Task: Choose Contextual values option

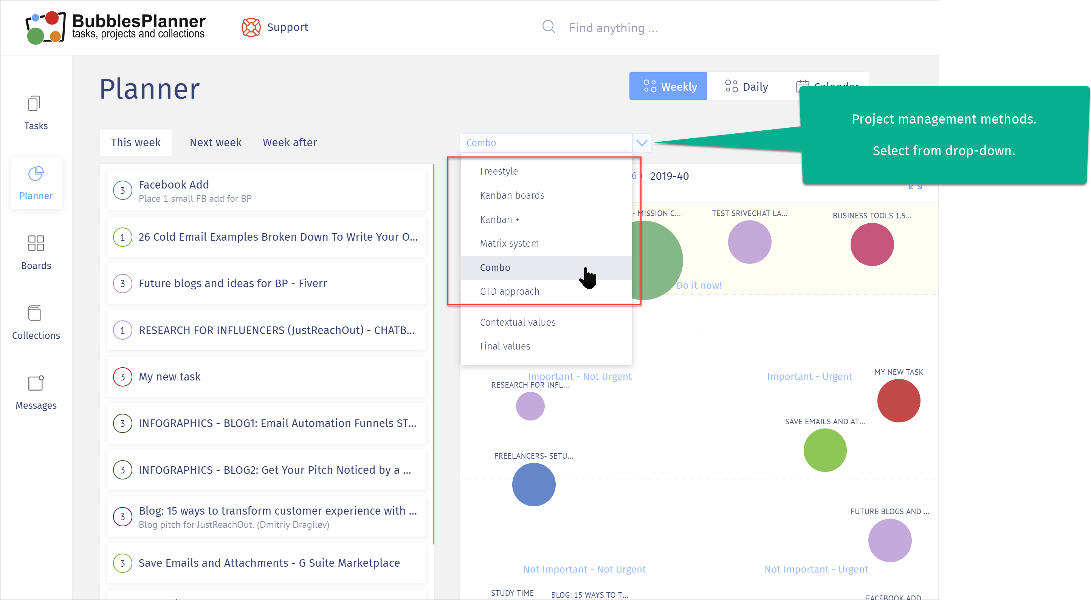Action: [x=546, y=322]
